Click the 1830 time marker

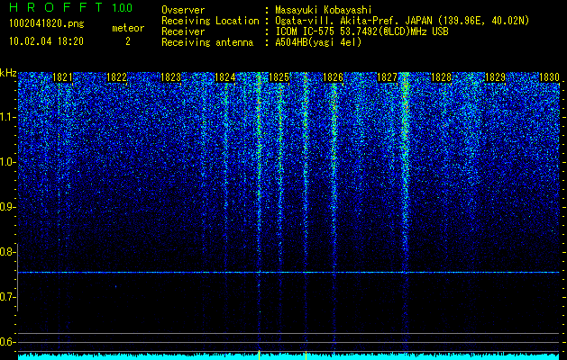tap(549, 77)
